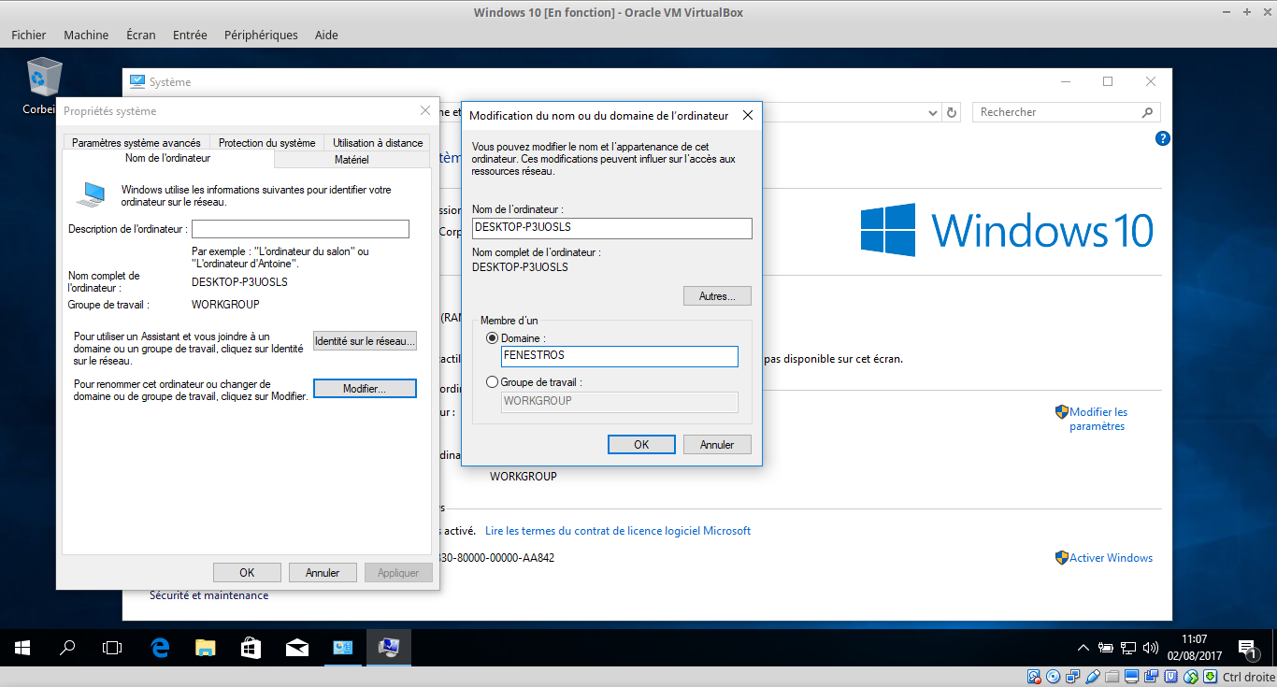This screenshot has height=687, width=1277.
Task: Click the Groupe de travail WORKGROUP field
Action: [620, 401]
